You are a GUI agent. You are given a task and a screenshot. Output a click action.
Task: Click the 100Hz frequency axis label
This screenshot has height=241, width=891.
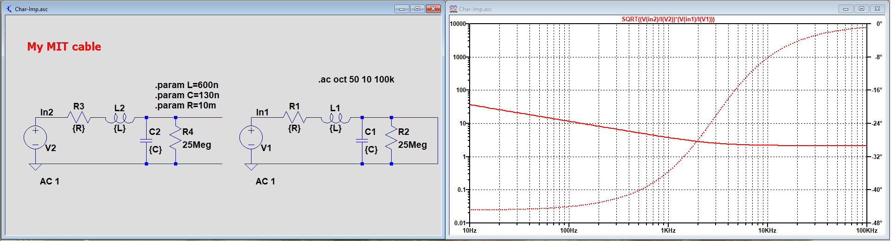coord(568,230)
